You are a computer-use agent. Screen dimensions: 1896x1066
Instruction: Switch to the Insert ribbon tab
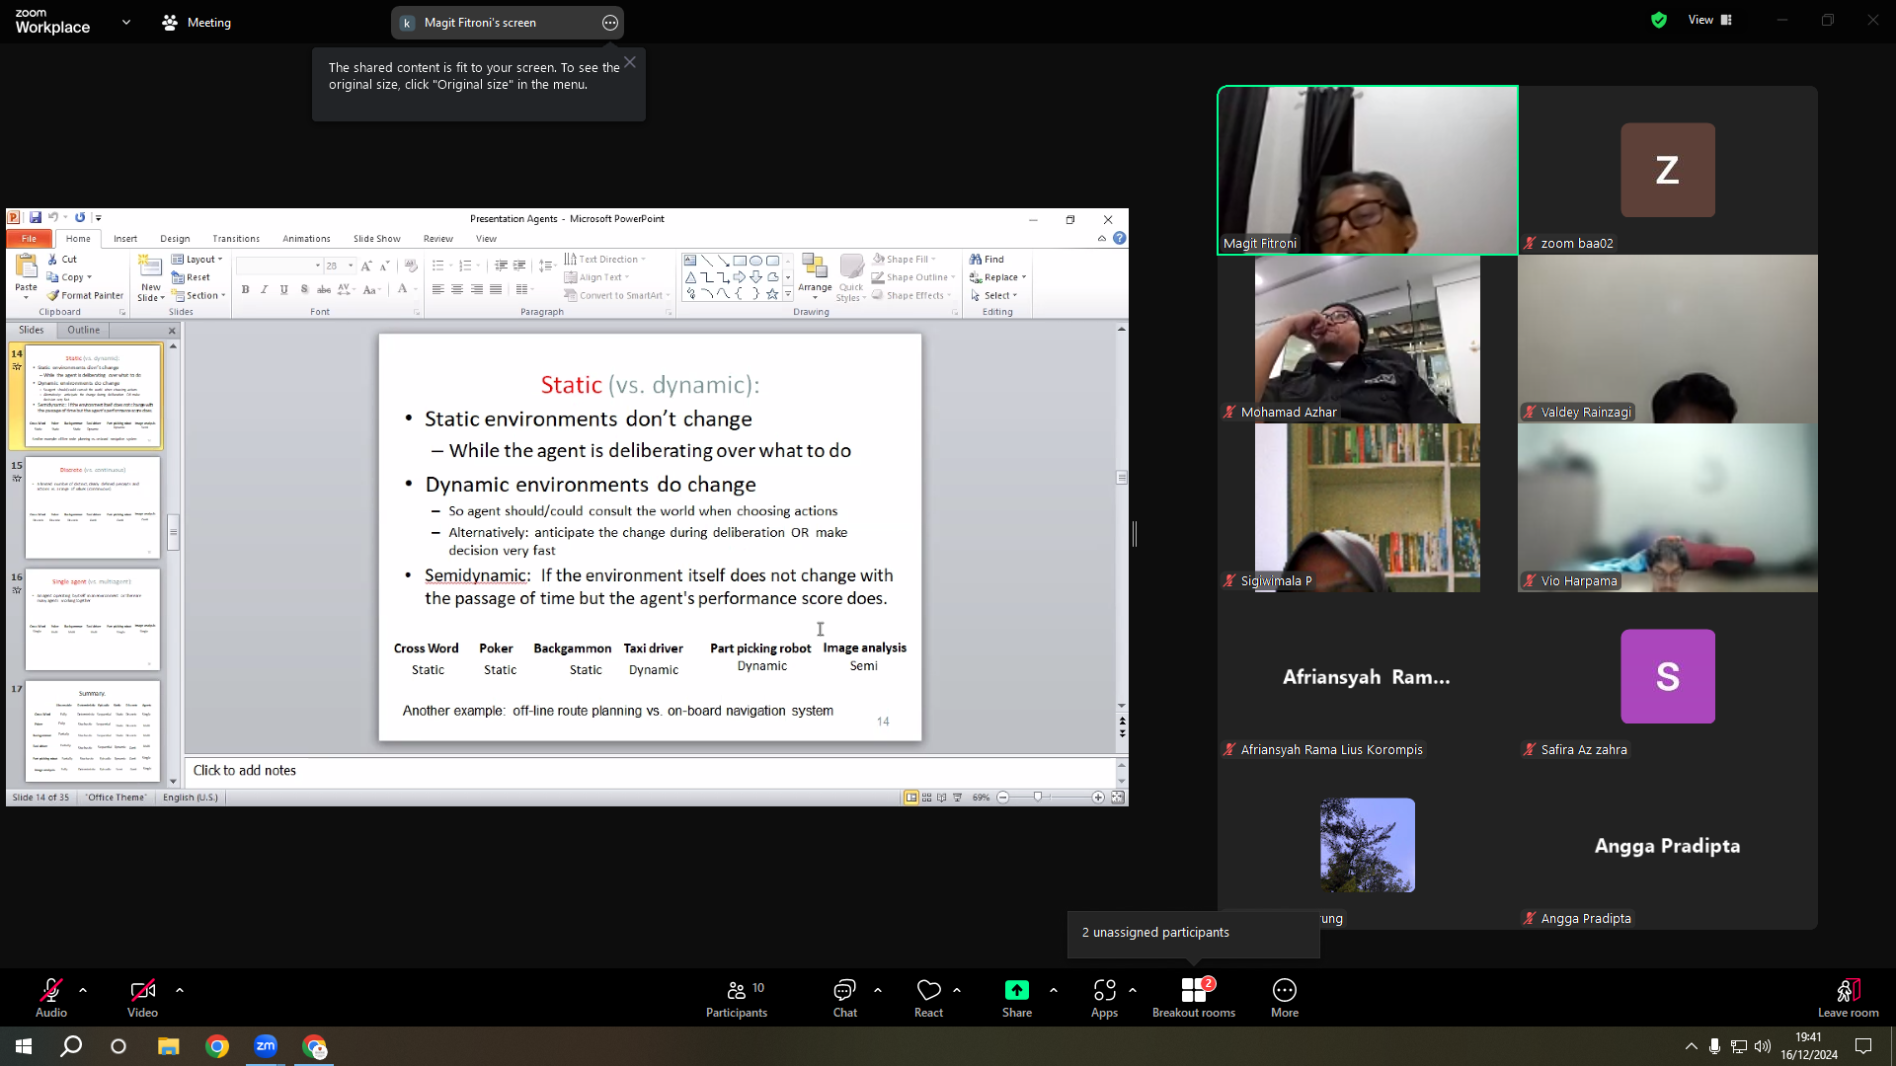(125, 239)
